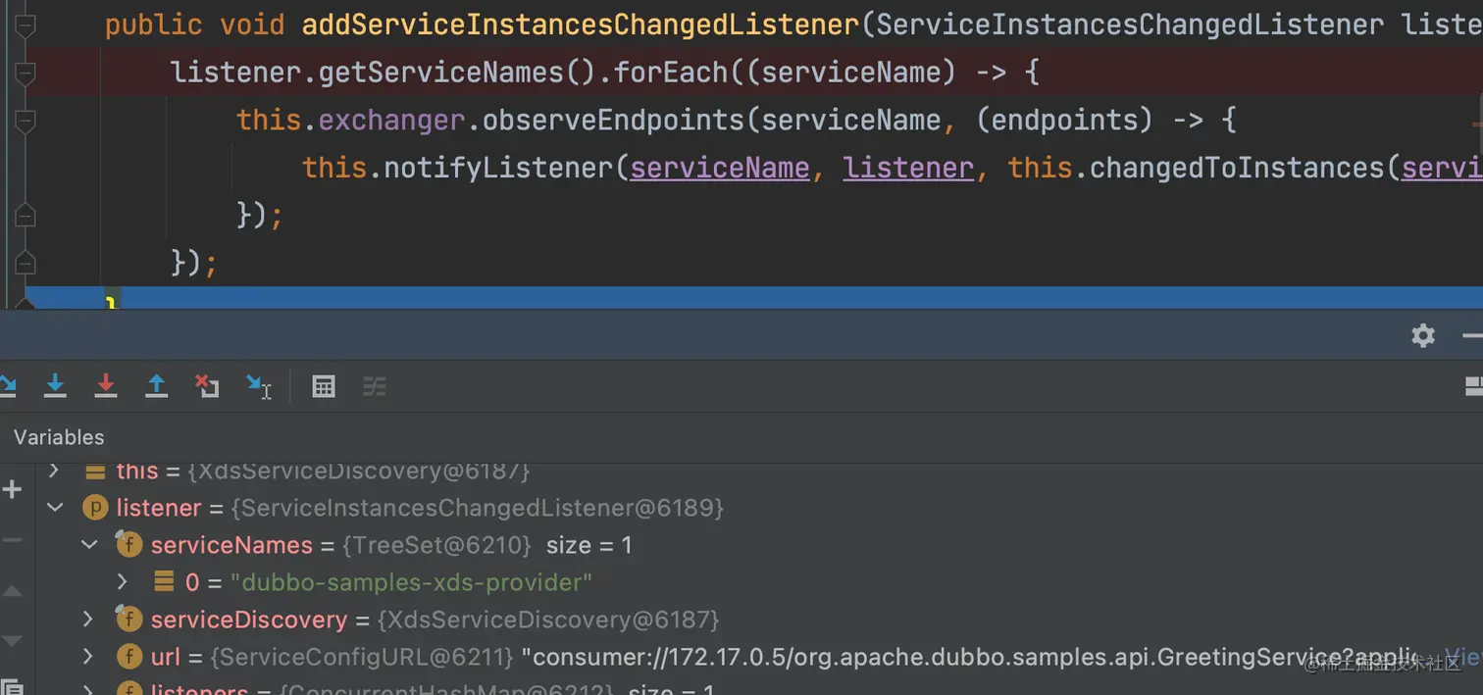The height and width of the screenshot is (695, 1483).
Task: Click the Step Out icon
Action: pyautogui.click(x=156, y=386)
